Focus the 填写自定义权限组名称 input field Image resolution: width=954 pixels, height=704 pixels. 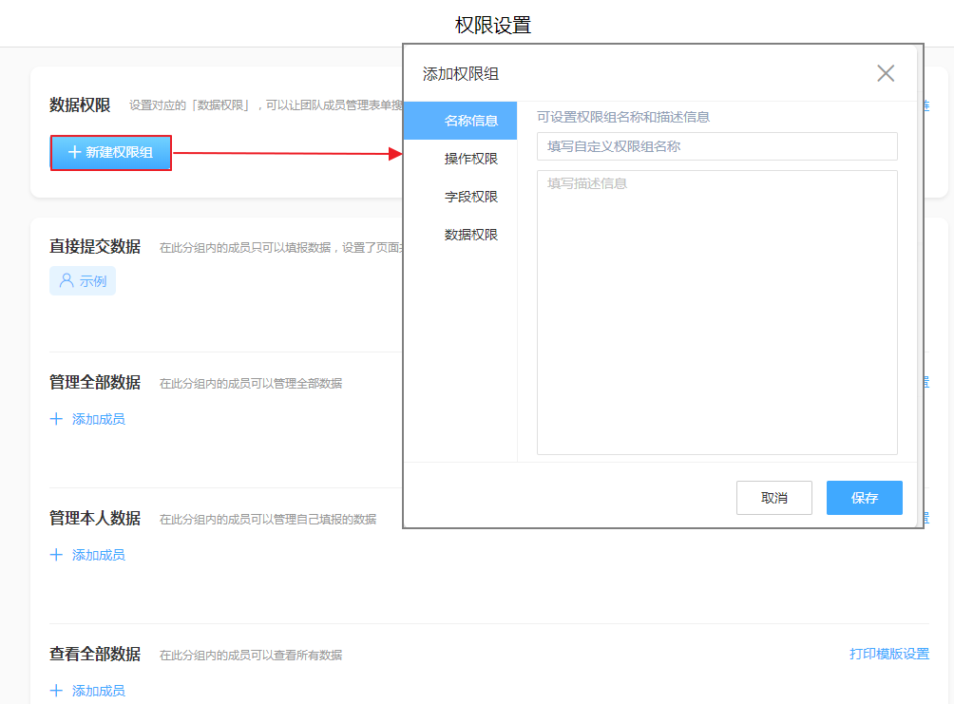(716, 146)
